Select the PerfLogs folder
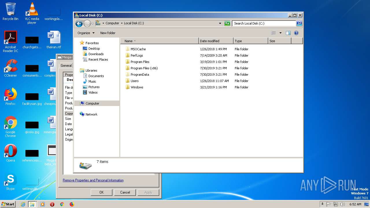This screenshot has width=370, height=208. 137,55
